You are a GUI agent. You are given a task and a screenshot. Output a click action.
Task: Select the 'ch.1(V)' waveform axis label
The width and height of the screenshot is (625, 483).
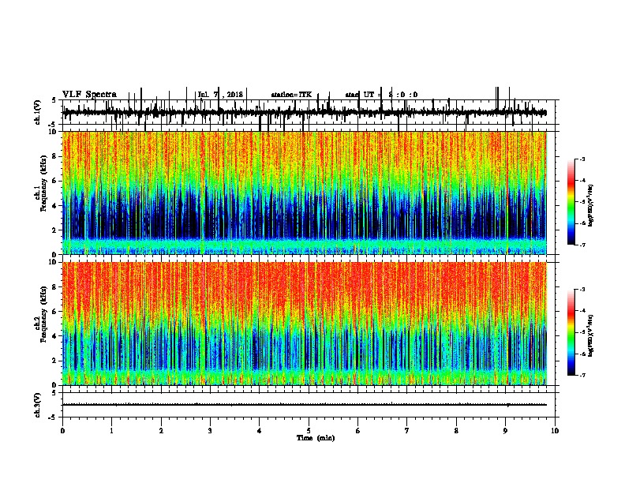click(x=38, y=112)
